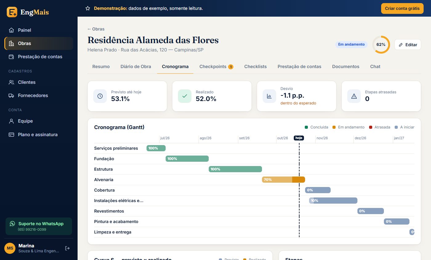The width and height of the screenshot is (431, 260).
Task: Click the logout icon beside Marina
Action: (x=67, y=248)
